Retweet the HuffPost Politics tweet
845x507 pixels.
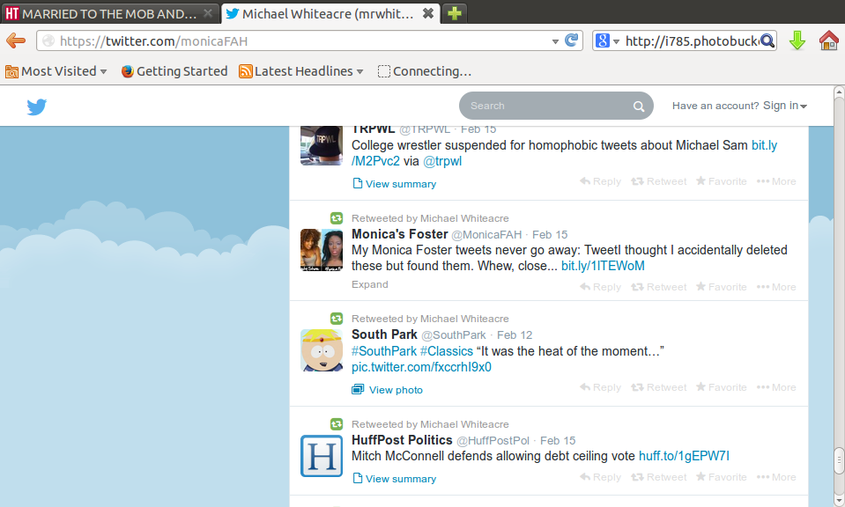pyautogui.click(x=658, y=477)
